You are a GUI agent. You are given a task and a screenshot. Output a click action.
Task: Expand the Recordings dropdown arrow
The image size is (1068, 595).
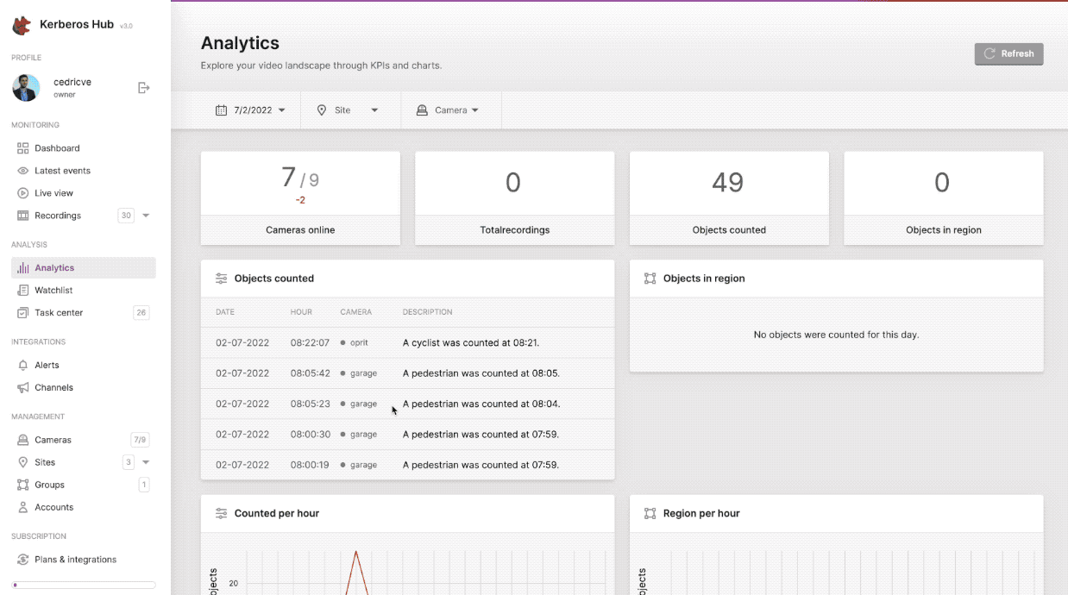(147, 216)
